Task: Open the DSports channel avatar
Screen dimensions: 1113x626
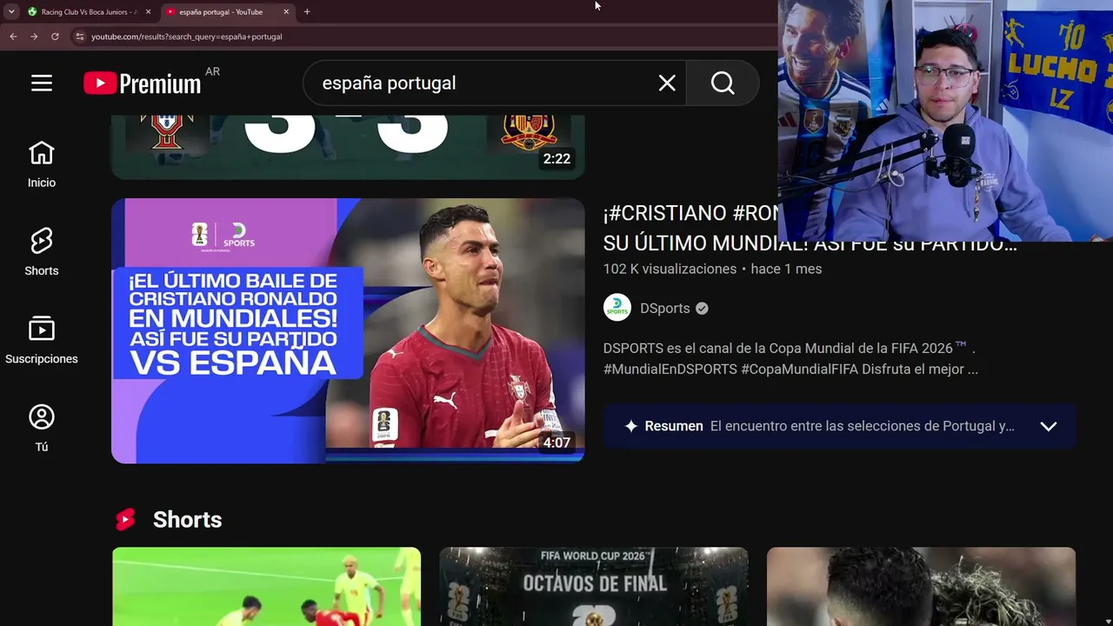Action: (617, 308)
